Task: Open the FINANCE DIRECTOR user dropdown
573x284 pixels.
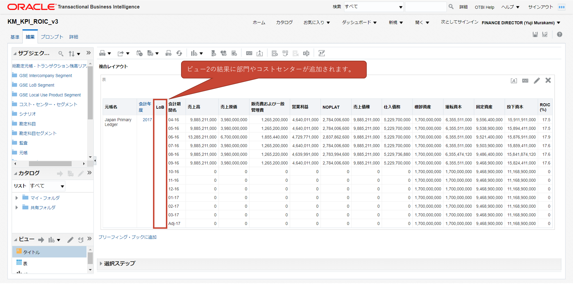Action: [x=521, y=23]
